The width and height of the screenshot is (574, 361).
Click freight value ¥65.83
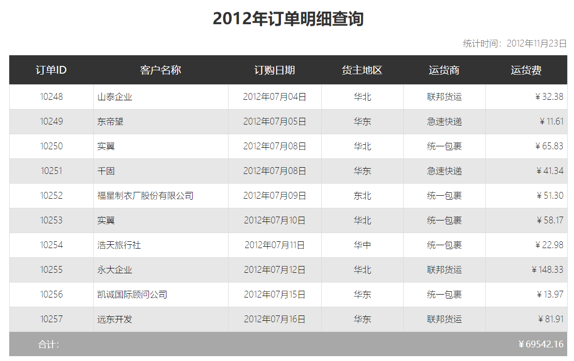tap(549, 146)
